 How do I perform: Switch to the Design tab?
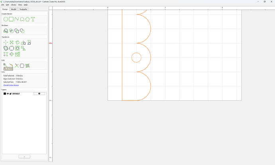tap(5, 9)
